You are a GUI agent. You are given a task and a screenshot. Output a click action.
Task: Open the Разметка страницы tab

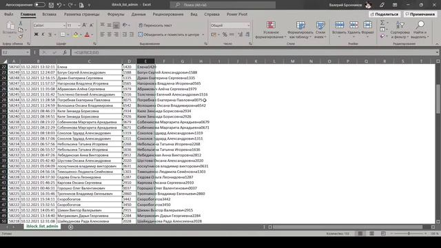[81, 14]
